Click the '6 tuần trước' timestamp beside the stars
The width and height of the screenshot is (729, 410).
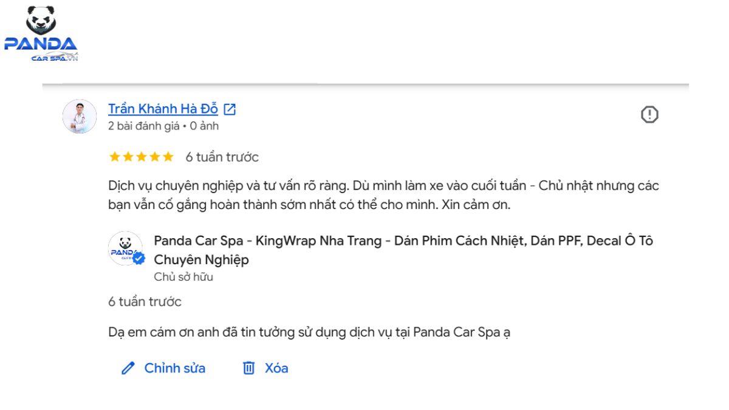222,157
